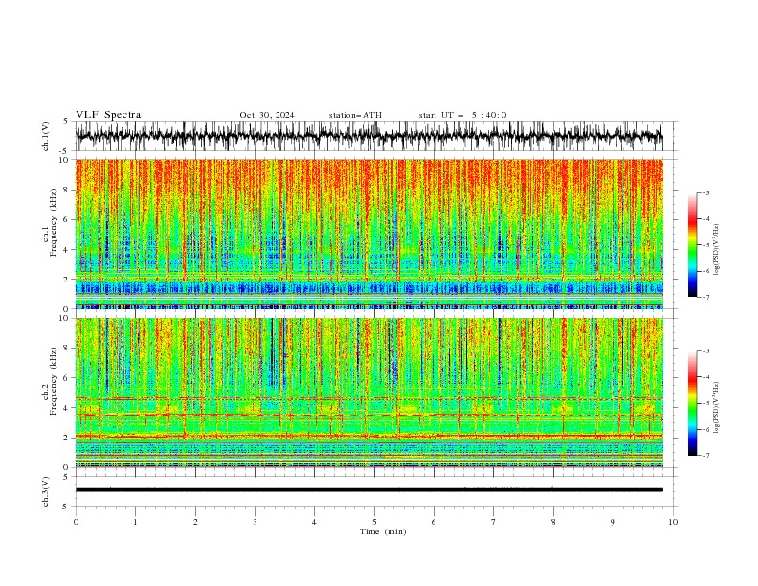Click the "6" tick on the time axis
Viewport: 758px width, 586px height.
pos(434,522)
